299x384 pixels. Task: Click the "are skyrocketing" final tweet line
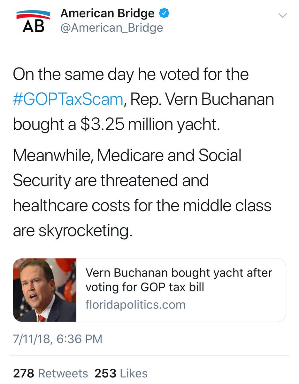tap(72, 230)
